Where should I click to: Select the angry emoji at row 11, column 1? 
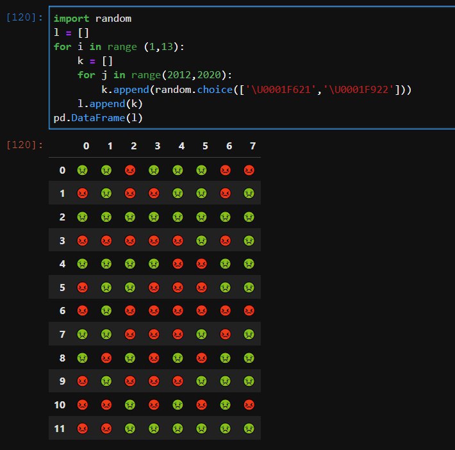(x=106, y=428)
